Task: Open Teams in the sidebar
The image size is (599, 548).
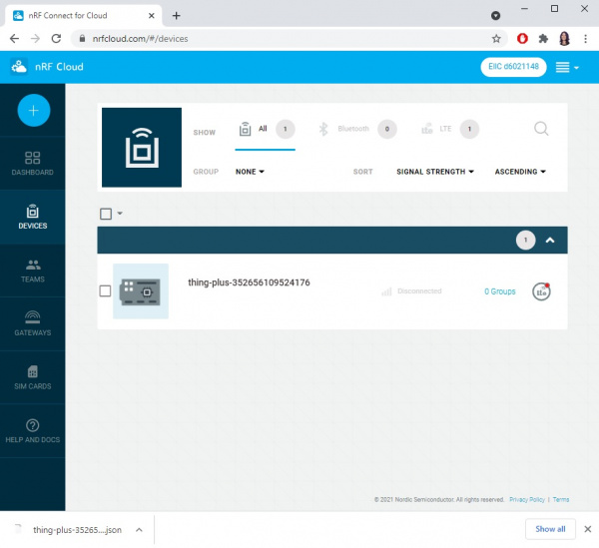Action: 33,271
